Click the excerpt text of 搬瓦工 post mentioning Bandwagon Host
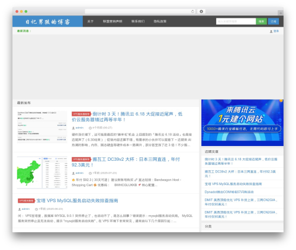Image resolution: width=296 pixels, height=250 pixels. coord(126,183)
